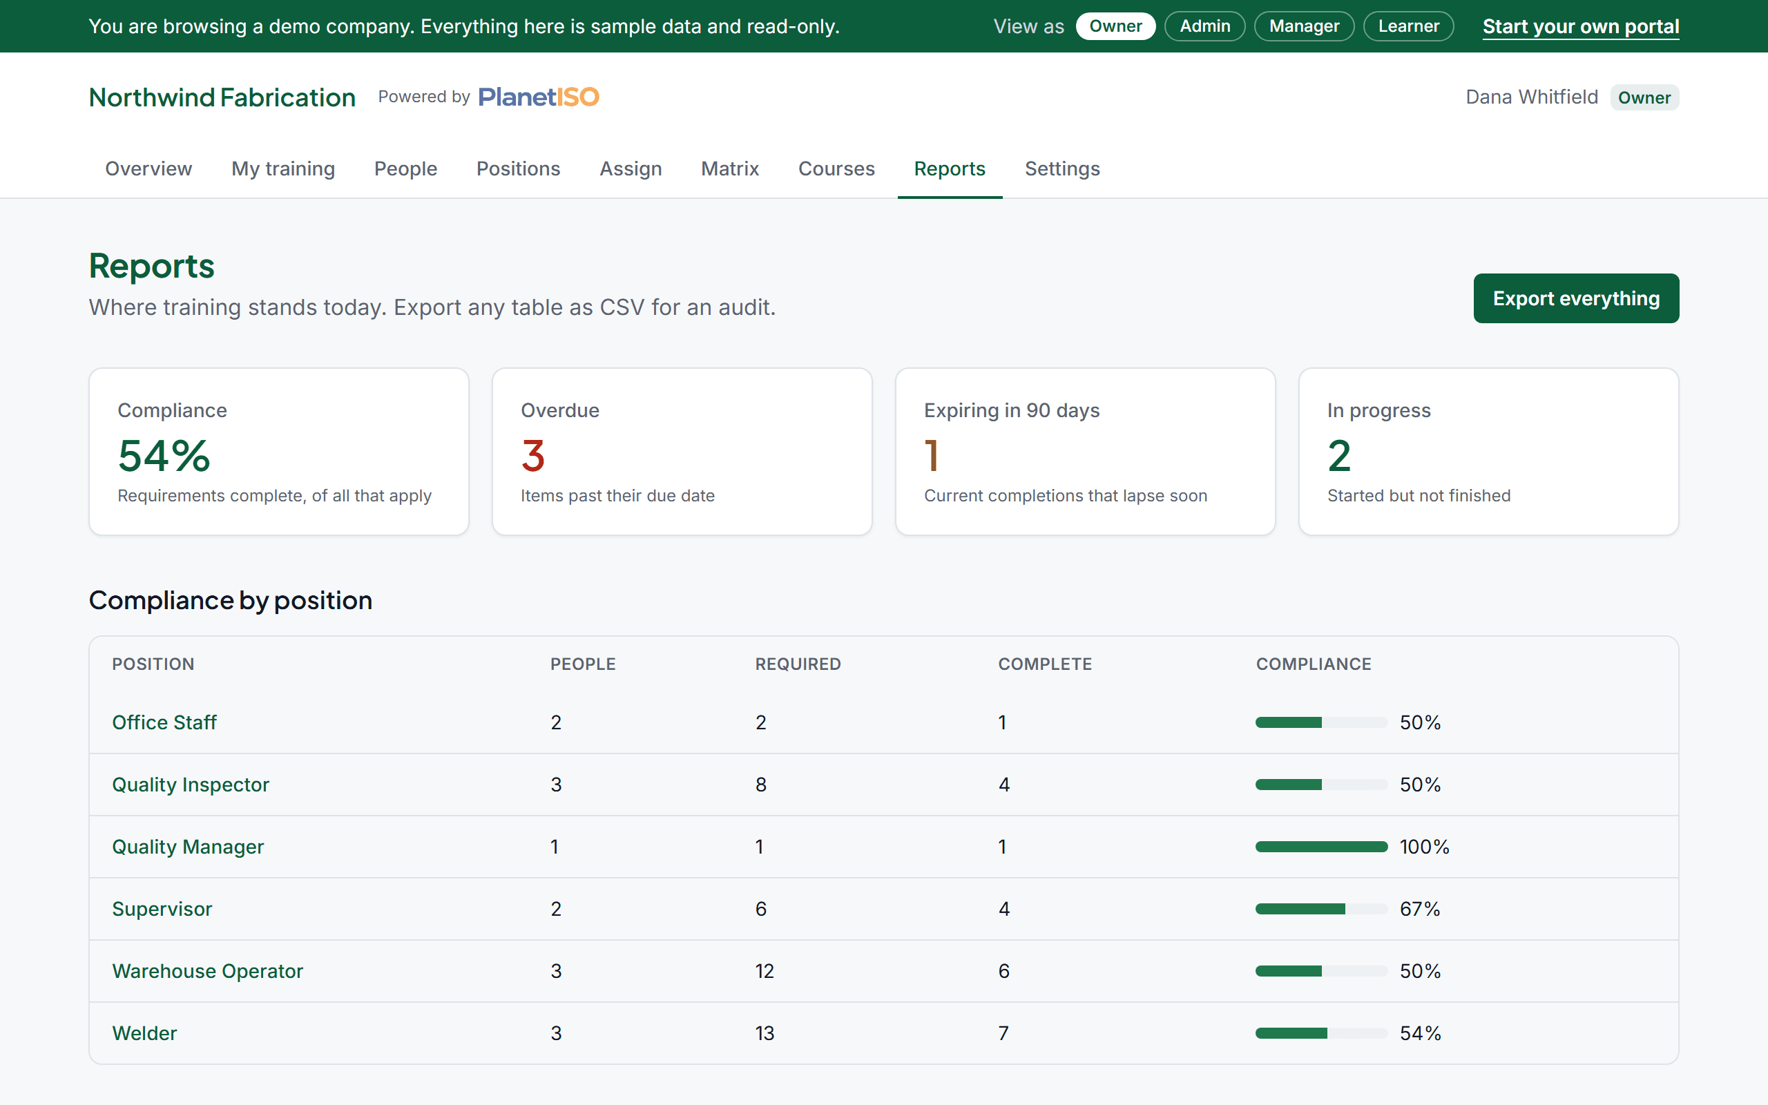Open the People tab
1768x1105 pixels.
405,169
